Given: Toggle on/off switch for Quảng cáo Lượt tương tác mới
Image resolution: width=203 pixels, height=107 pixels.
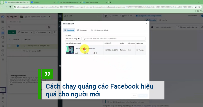Looking at the screenshot, I should [x=18, y=46].
